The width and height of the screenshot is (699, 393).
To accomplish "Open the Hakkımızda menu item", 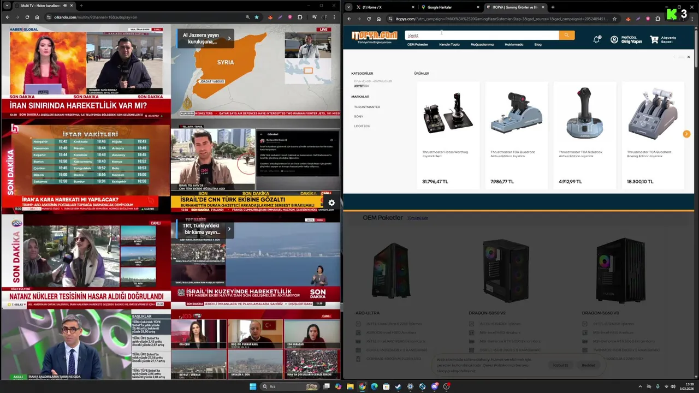I will tap(514, 45).
